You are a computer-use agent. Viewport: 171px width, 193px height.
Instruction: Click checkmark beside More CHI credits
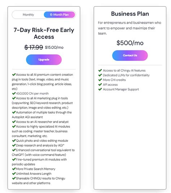(100, 80)
